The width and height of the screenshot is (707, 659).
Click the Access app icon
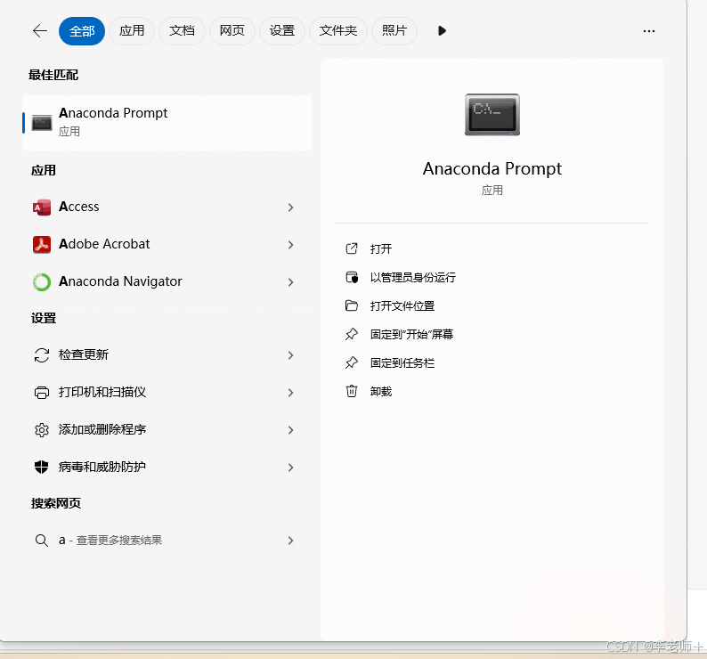pyautogui.click(x=42, y=207)
